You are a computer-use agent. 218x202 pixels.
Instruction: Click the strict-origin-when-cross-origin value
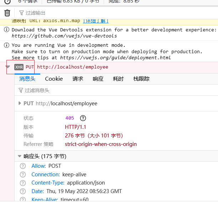[x=101, y=144]
